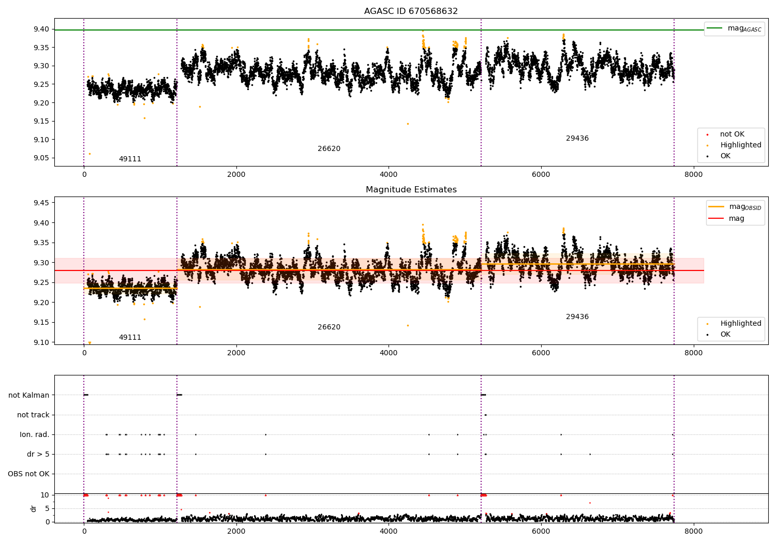Click x-axis tick 2000 under the dr plot

click(236, 531)
